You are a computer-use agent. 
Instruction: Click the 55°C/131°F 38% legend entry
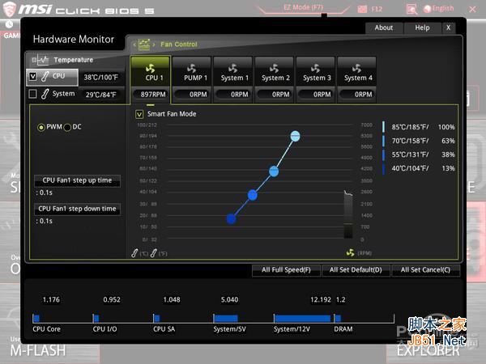pyautogui.click(x=419, y=154)
